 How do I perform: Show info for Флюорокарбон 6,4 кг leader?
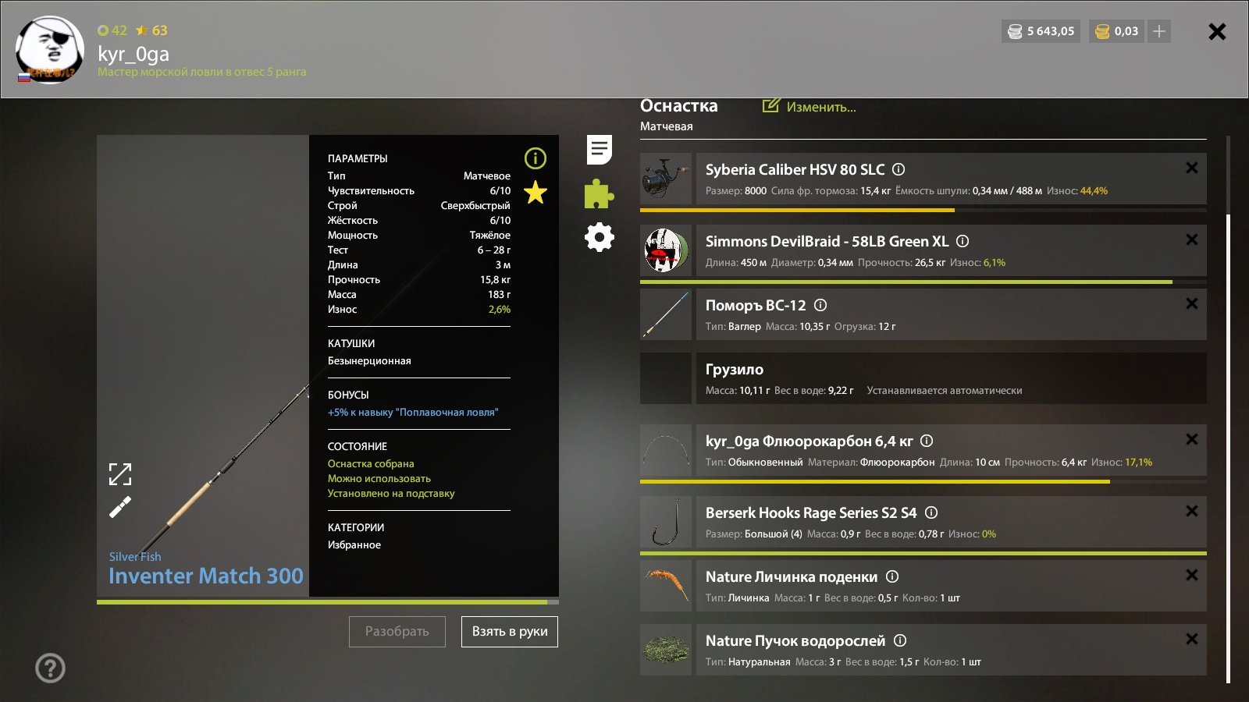click(927, 441)
